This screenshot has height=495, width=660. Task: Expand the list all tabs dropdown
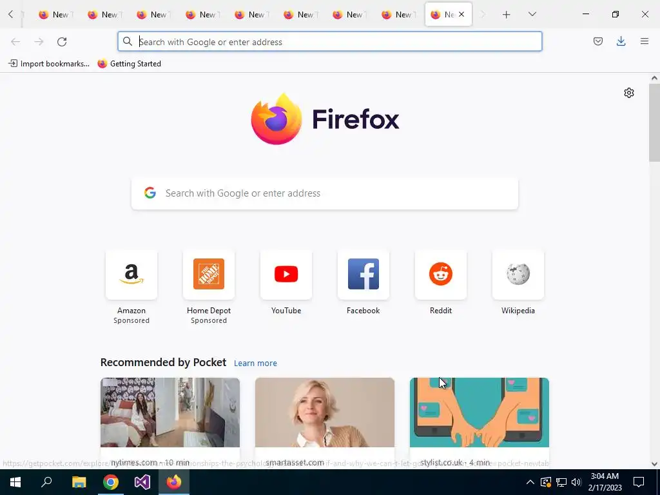click(x=532, y=14)
